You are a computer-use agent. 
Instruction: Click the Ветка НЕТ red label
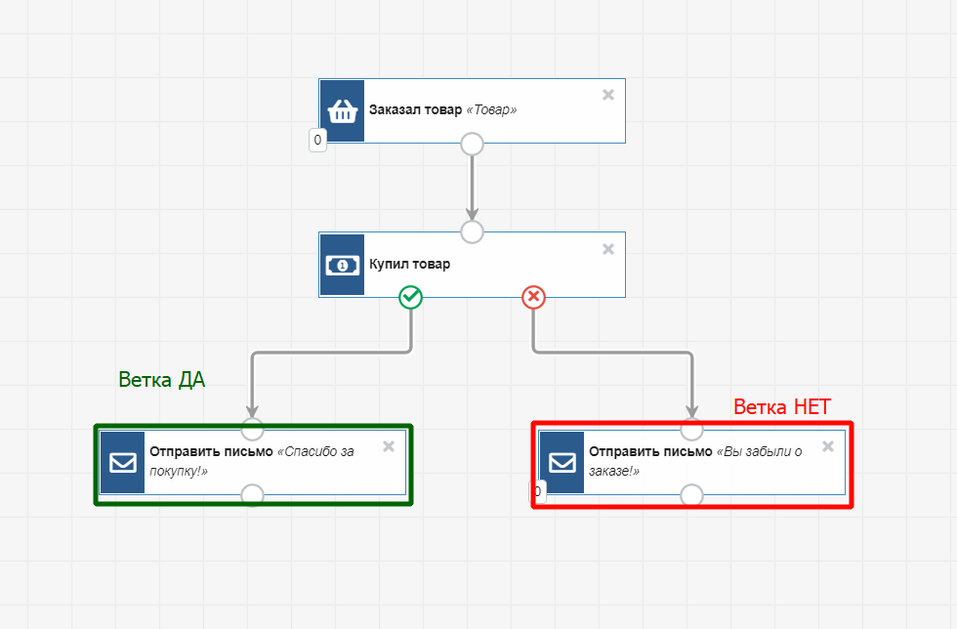781,407
